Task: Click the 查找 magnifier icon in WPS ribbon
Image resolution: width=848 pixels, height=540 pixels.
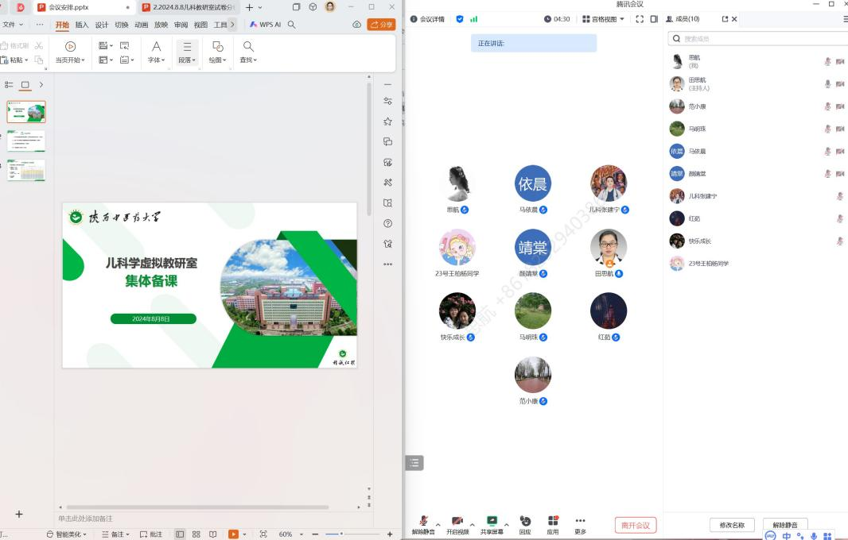Action: (x=249, y=47)
